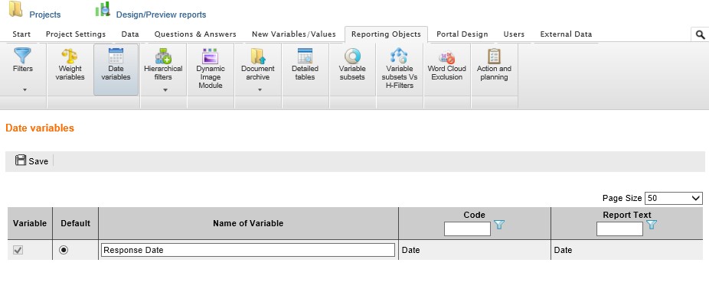709x308 pixels.
Task: Expand the Hierarchical filters dropdown arrow
Action: pos(163,90)
